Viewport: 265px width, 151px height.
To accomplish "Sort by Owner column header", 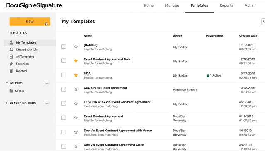I will pos(177,36).
